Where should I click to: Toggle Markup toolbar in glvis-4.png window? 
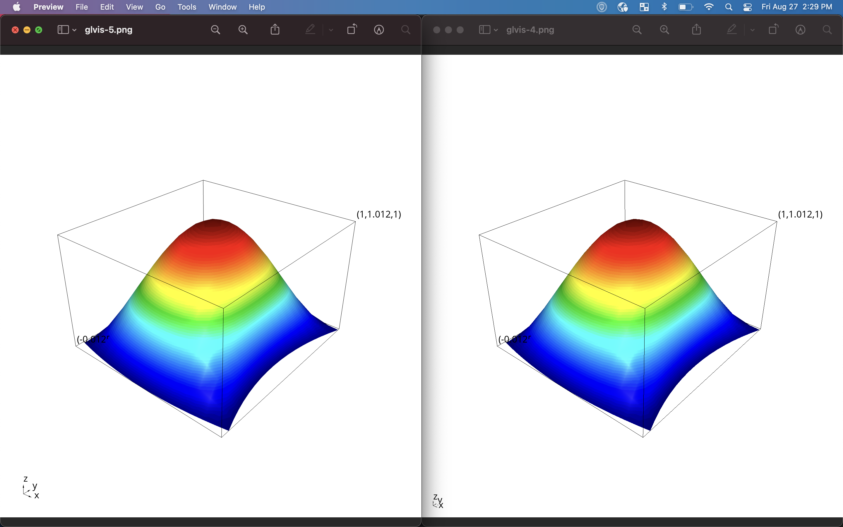800,30
